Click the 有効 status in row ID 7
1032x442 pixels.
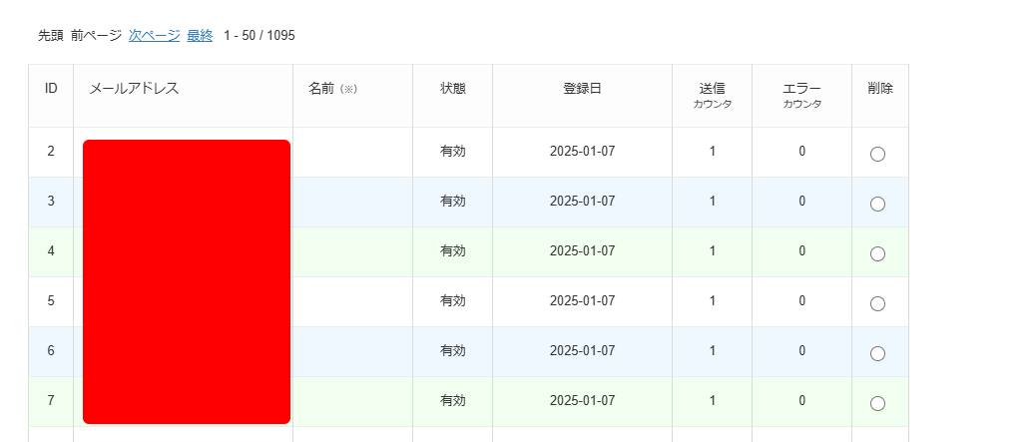tap(453, 400)
